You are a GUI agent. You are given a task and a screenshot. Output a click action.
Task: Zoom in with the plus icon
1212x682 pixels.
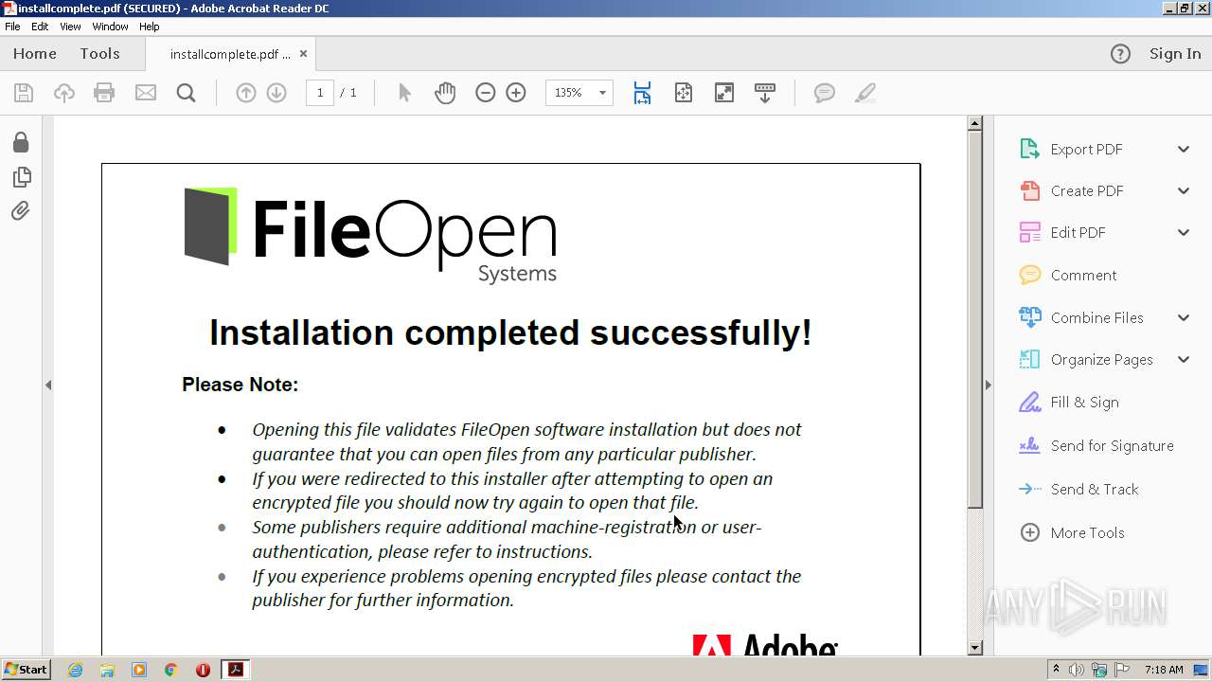[x=516, y=93]
